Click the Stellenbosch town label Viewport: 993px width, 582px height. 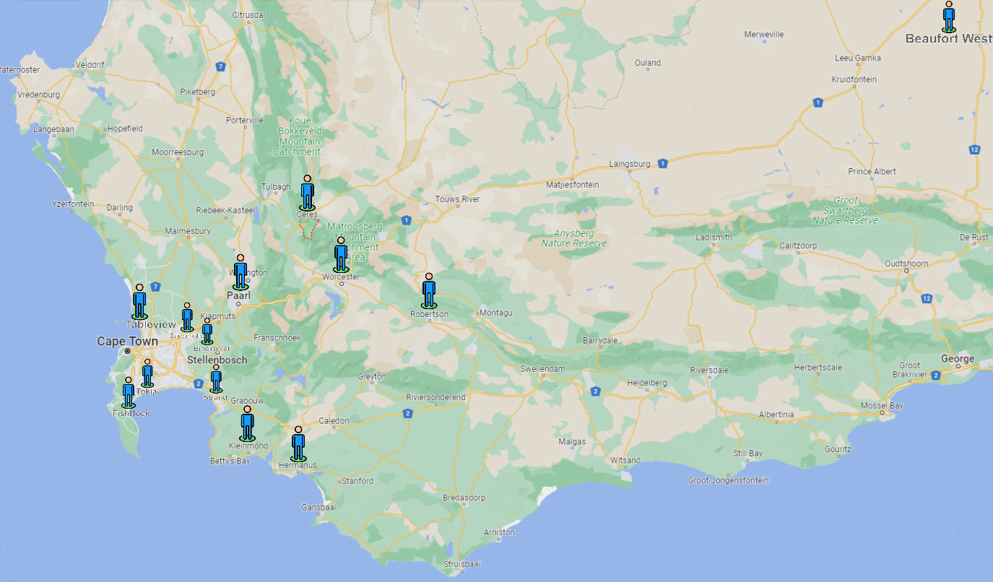pos(217,360)
